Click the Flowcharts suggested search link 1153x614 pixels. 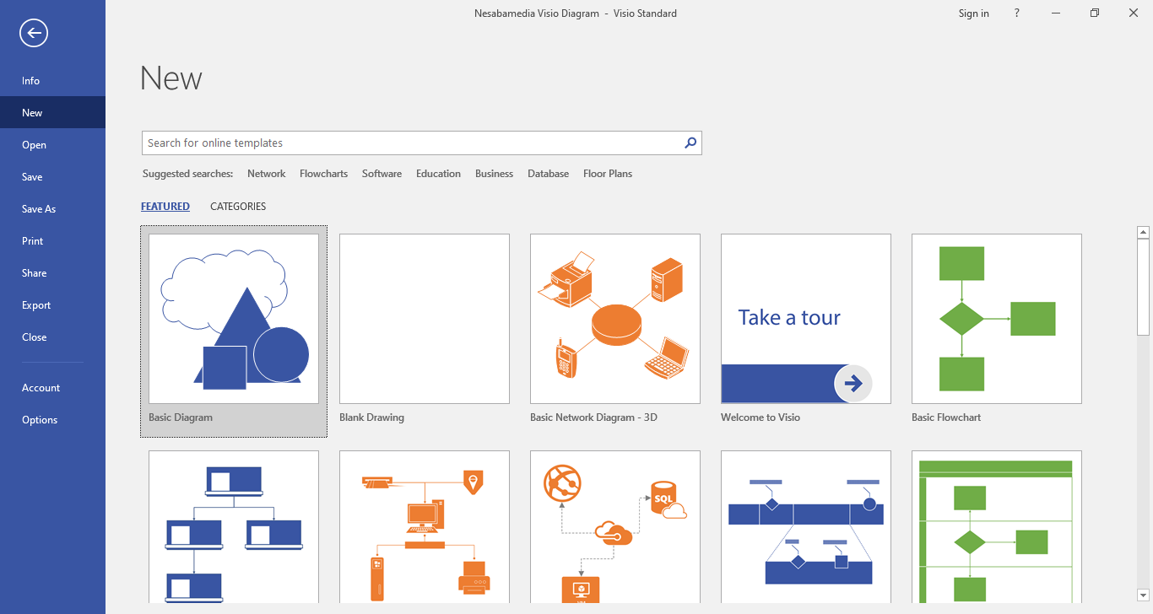[323, 174]
